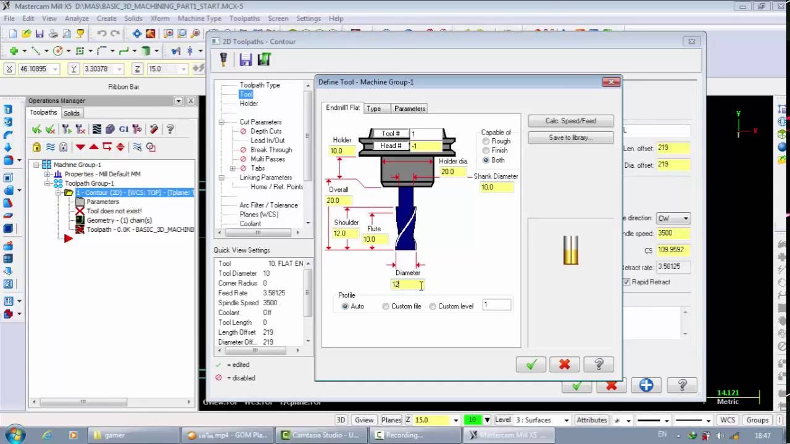This screenshot has height=444, width=790.
Task: Switch to the Type tab in Define Tool
Action: 373,109
